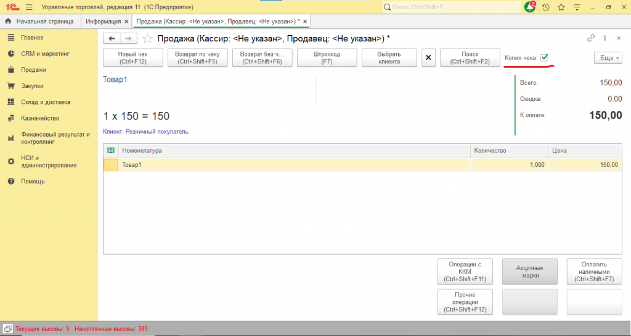Click Текущие вызовы: 9 status text

coord(43,329)
